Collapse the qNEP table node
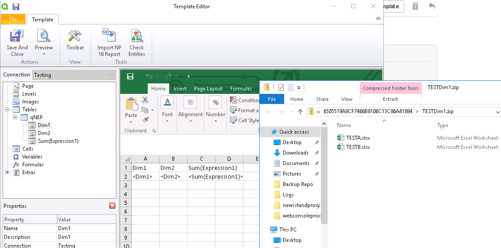The width and height of the screenshot is (501, 248). [x=15, y=117]
